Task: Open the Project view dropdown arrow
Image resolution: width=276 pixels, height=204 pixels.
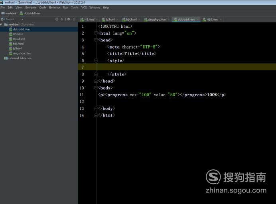Action: [x=22, y=19]
